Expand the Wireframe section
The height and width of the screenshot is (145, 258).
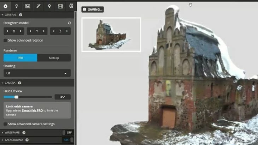[2, 133]
